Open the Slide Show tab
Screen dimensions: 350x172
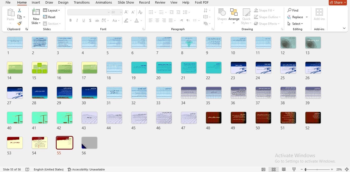pyautogui.click(x=126, y=3)
